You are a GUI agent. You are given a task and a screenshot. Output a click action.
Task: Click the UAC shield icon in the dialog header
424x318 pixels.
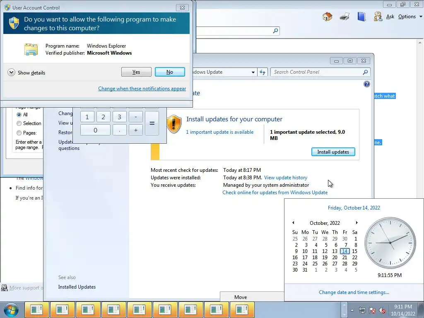coord(14,24)
